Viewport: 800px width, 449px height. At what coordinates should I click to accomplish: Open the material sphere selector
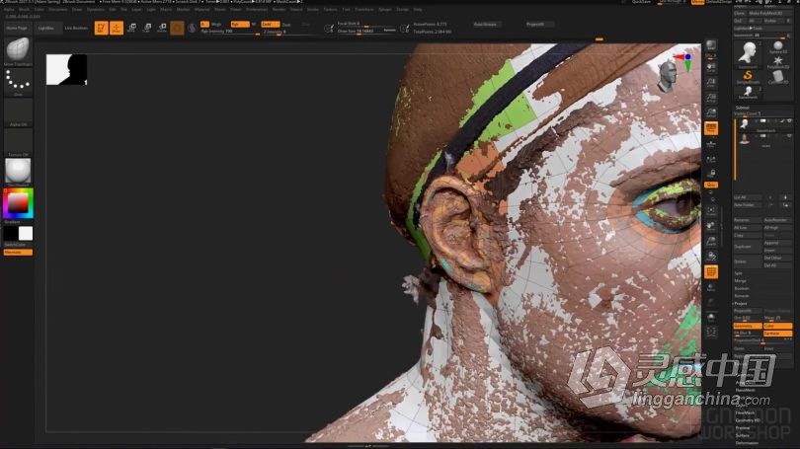tap(18, 172)
